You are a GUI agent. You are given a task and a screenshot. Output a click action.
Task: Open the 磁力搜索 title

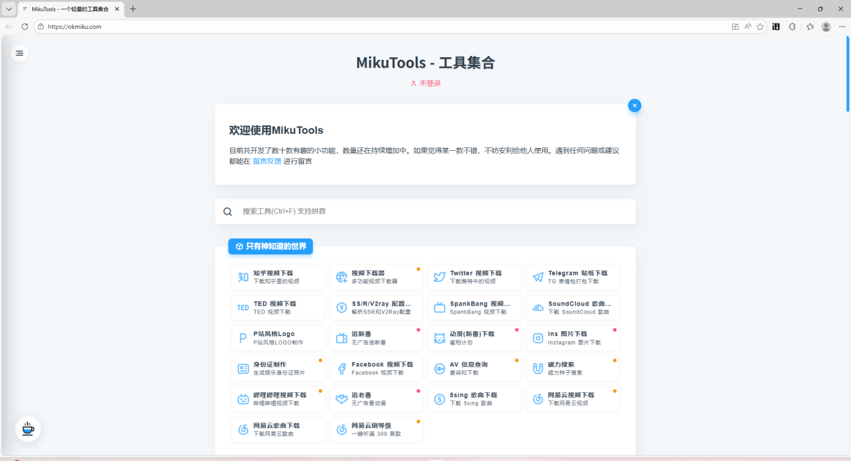point(562,364)
